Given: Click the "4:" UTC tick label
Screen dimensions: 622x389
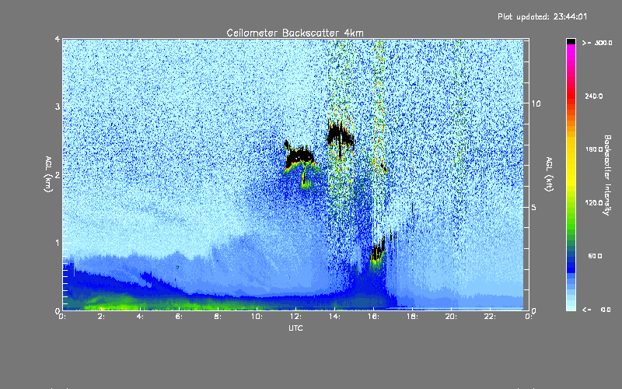Looking at the screenshot, I should (140, 317).
